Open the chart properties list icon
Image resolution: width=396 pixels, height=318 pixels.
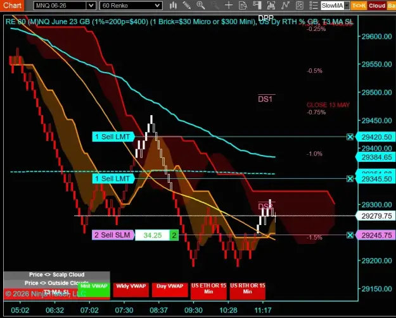click(314, 5)
